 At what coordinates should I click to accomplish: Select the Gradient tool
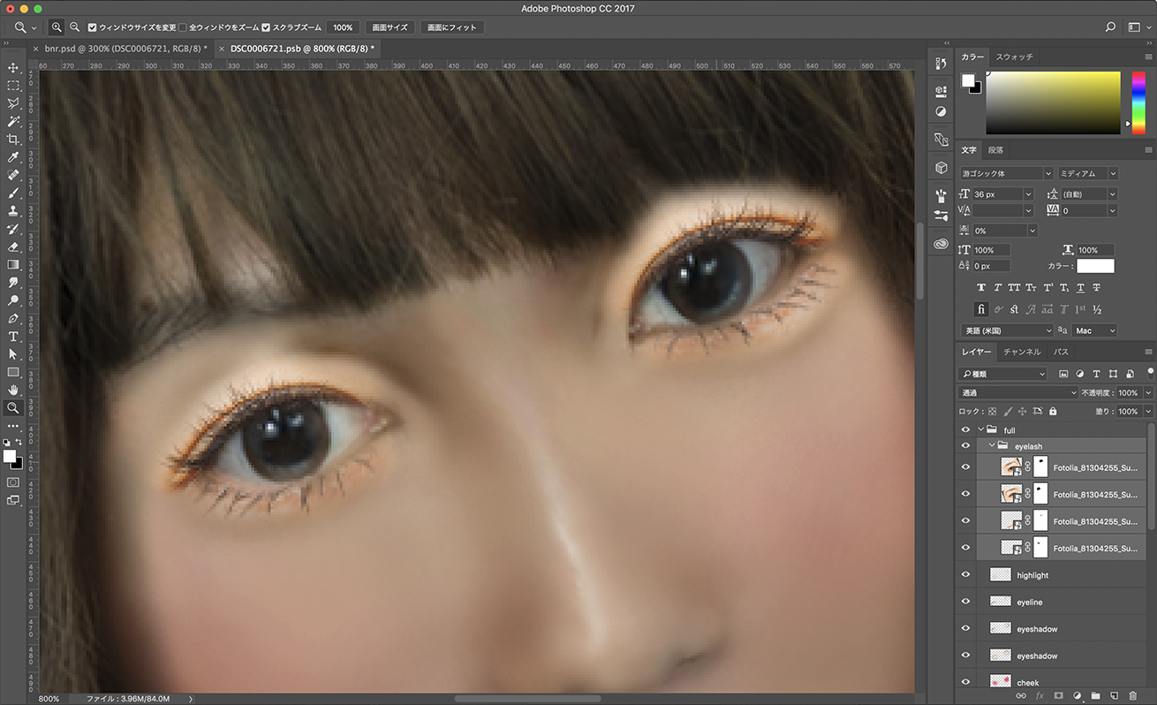coord(13,265)
